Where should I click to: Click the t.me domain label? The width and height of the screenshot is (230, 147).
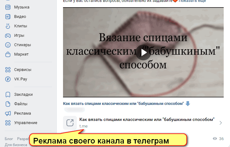coord(83,126)
